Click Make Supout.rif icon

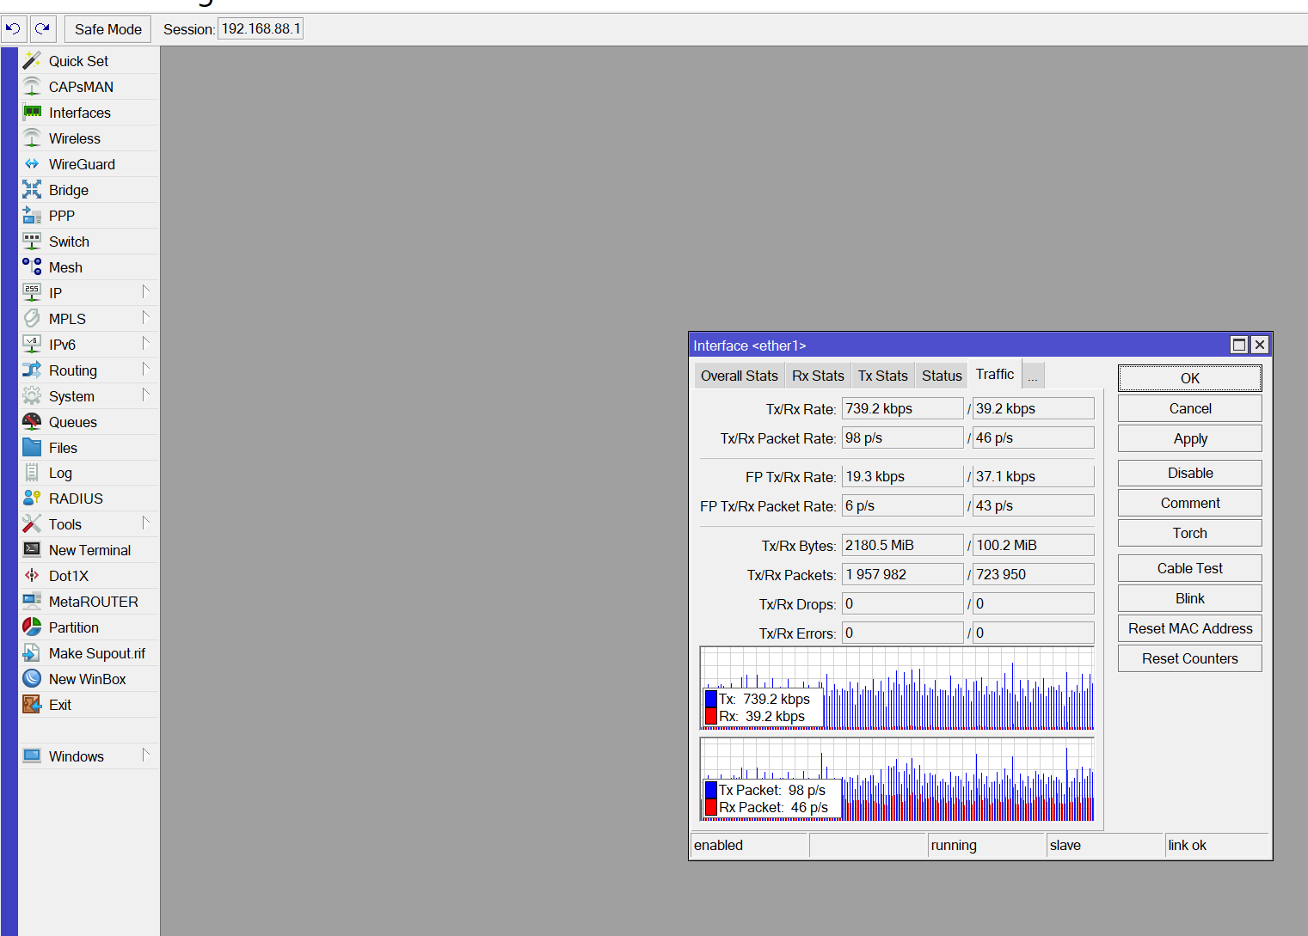(32, 653)
